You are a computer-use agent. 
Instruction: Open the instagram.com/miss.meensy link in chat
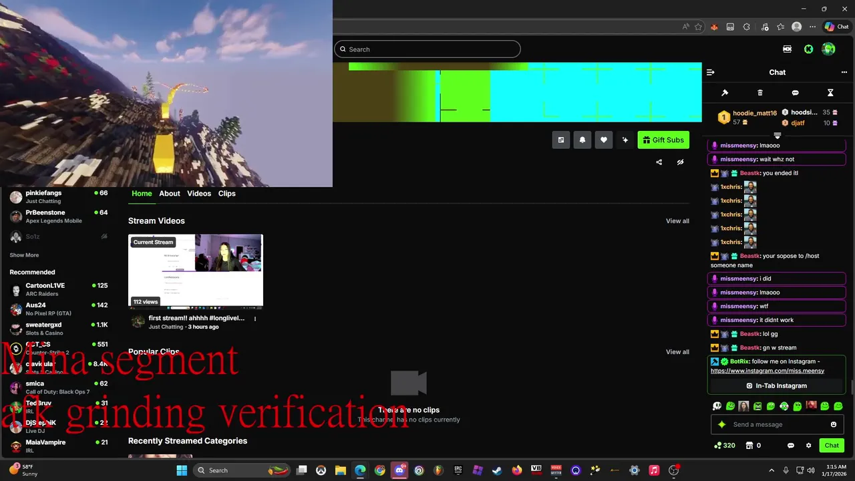767,371
